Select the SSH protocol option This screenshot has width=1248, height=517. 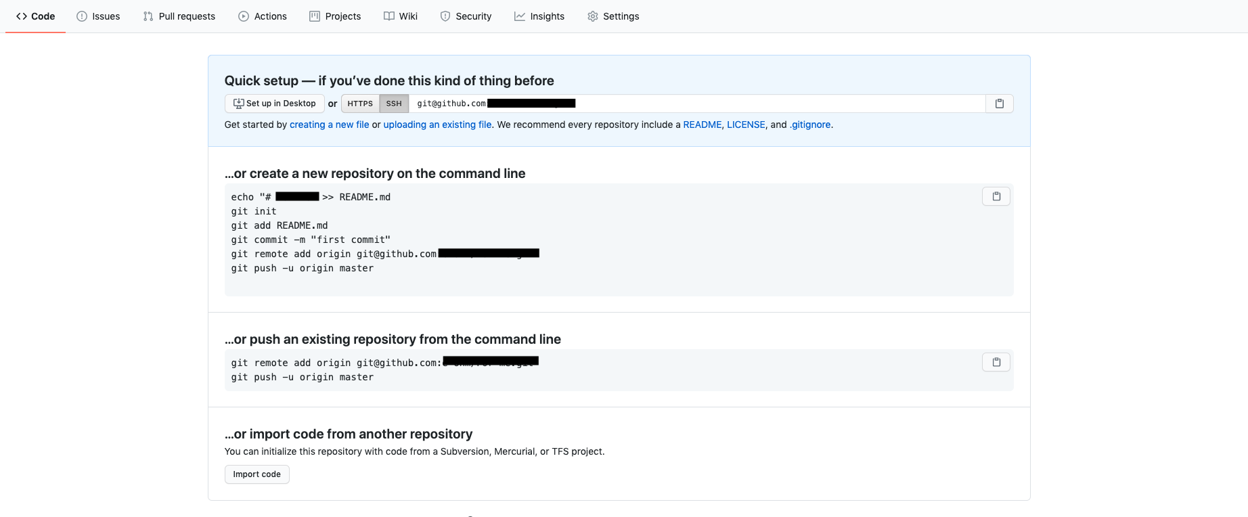[394, 104]
